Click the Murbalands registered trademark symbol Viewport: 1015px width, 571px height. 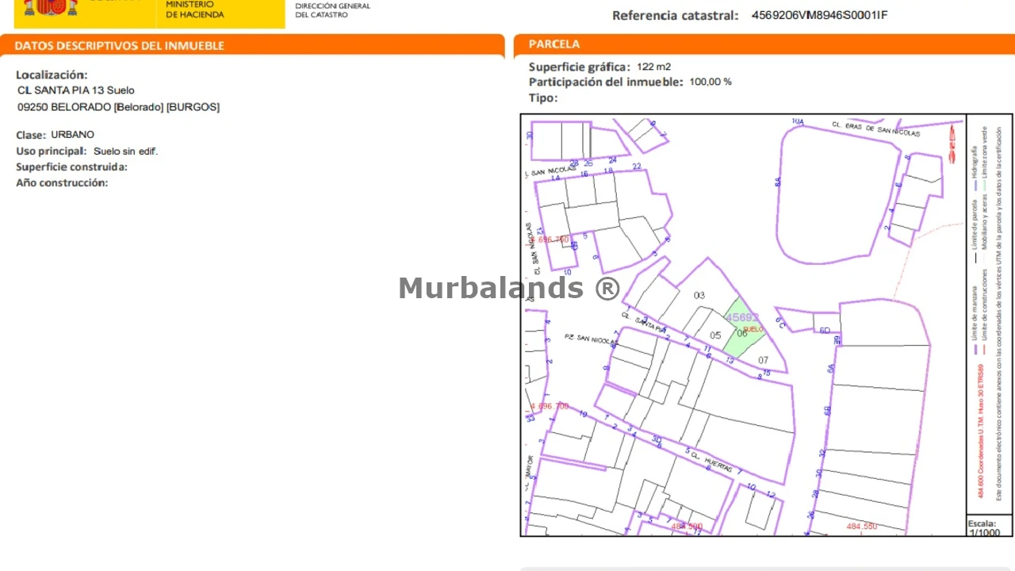click(x=607, y=288)
